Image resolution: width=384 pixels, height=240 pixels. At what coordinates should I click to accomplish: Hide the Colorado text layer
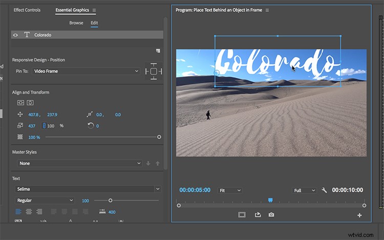[15, 35]
